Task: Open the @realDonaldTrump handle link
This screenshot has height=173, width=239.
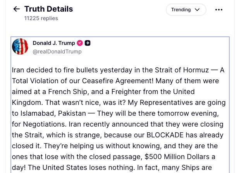Action: (x=57, y=51)
